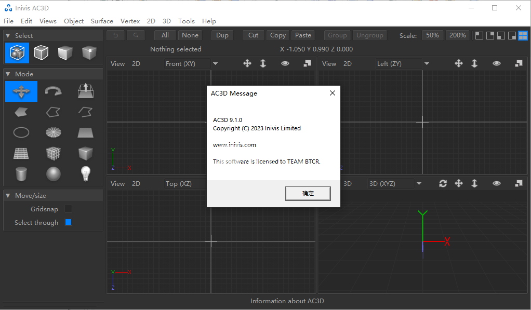Maximize the Left (ZY) view pane
Image resolution: width=531 pixels, height=310 pixels.
[519, 63]
